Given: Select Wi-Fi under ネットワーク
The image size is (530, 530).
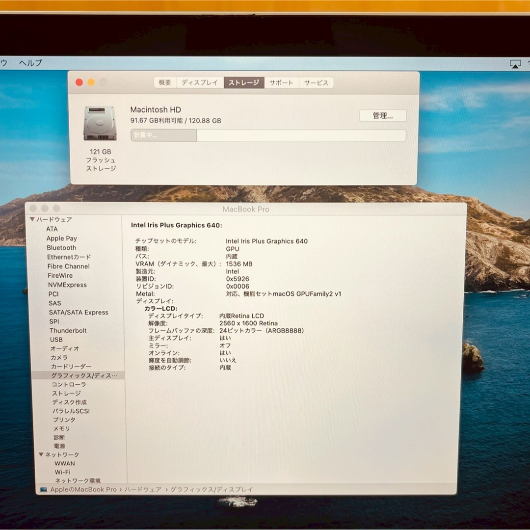Looking at the screenshot, I should pyautogui.click(x=62, y=472).
